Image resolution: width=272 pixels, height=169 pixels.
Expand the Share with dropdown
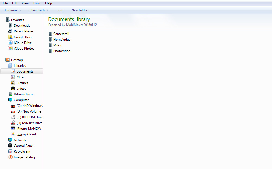(x=39, y=10)
